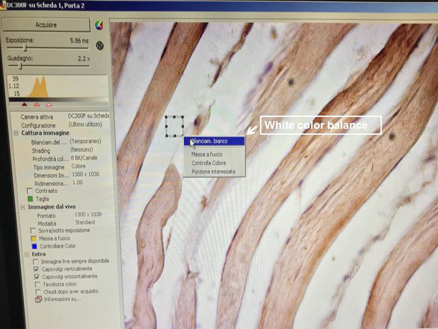Click the Shading value (Nessuno)
The image size is (438, 329).
(x=82, y=149)
